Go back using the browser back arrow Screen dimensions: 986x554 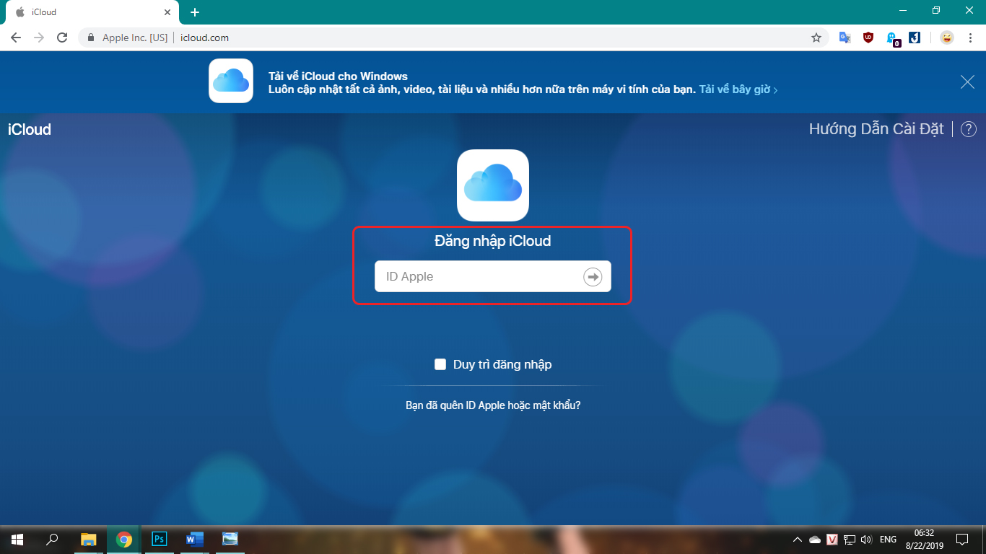pyautogui.click(x=16, y=38)
